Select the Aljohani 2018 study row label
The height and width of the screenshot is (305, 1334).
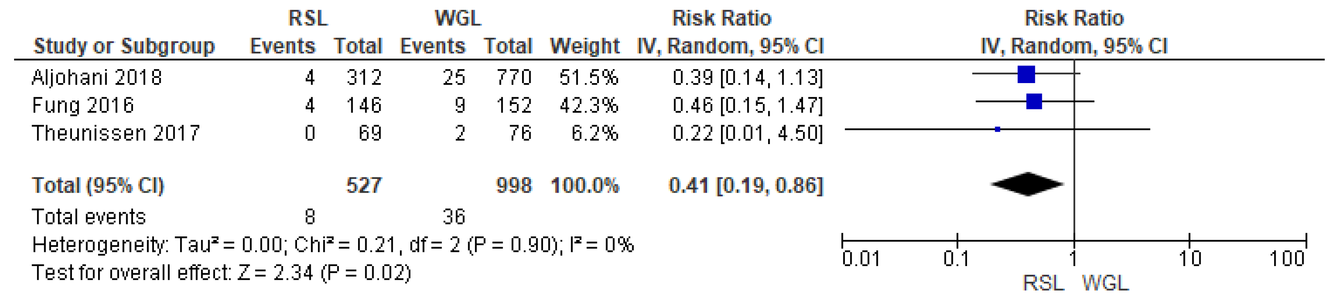(x=97, y=77)
